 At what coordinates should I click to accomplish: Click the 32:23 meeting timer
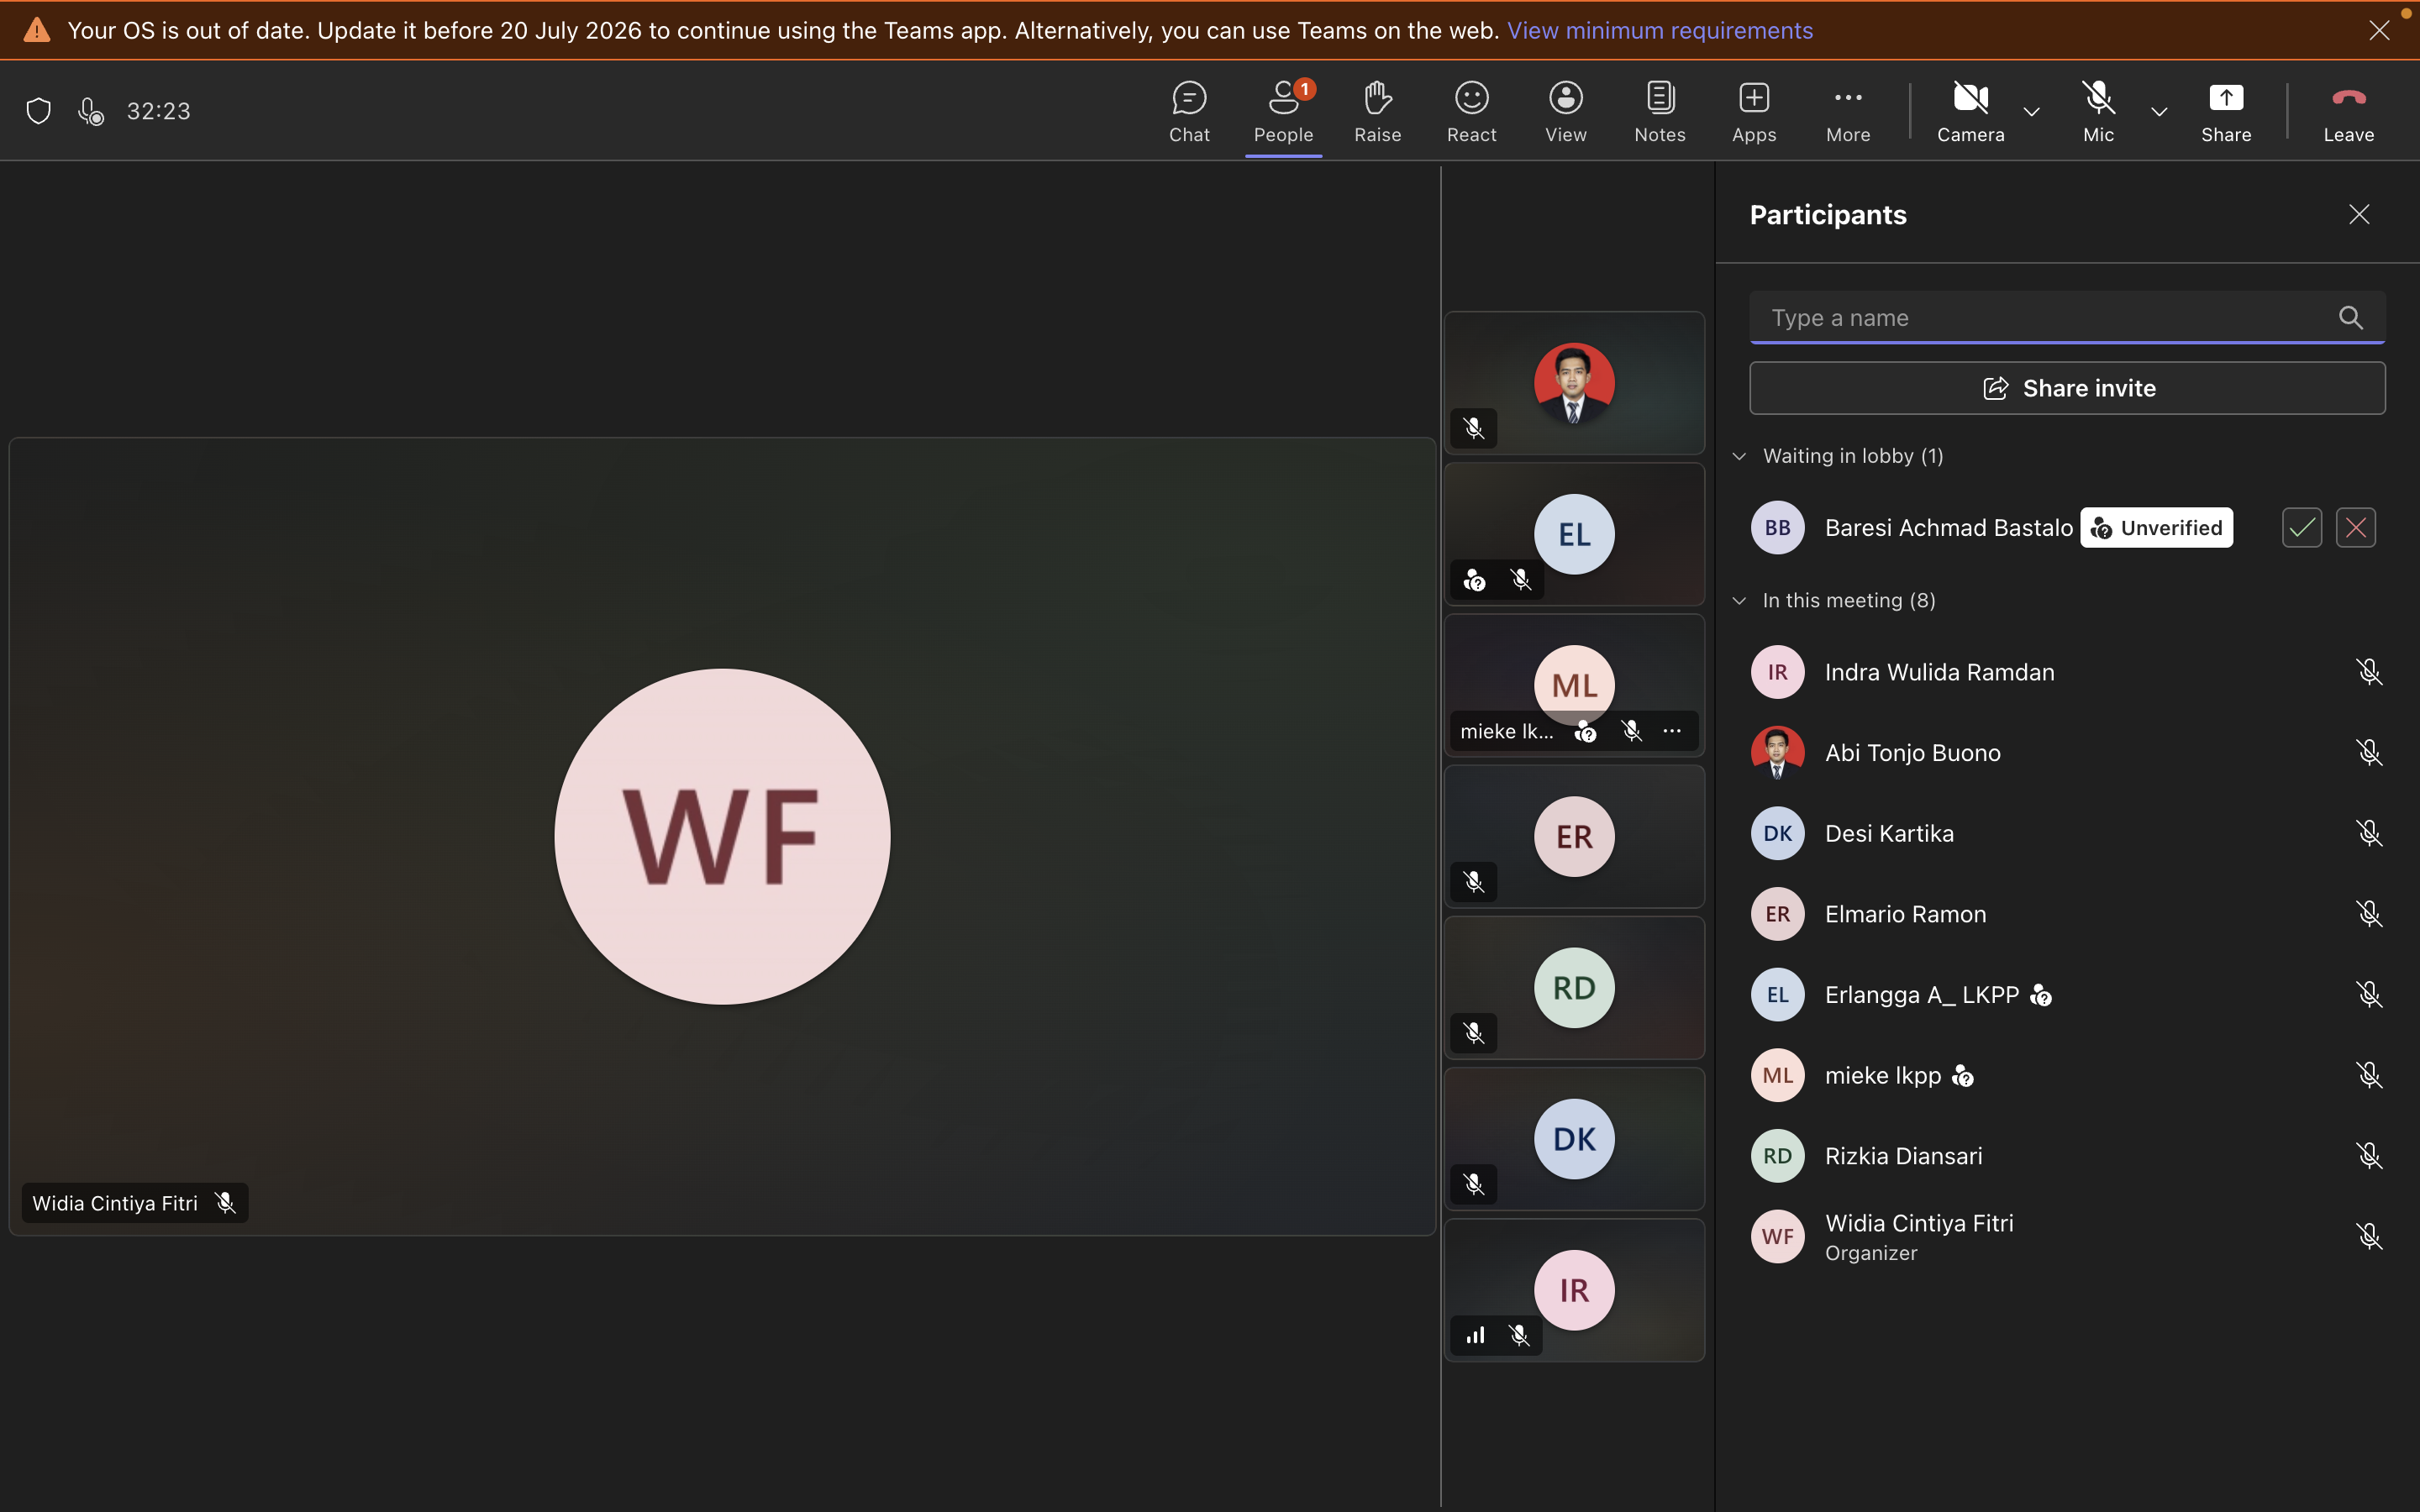coord(158,111)
